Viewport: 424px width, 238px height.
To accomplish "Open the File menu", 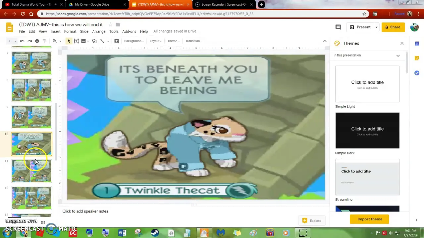I will (x=22, y=31).
